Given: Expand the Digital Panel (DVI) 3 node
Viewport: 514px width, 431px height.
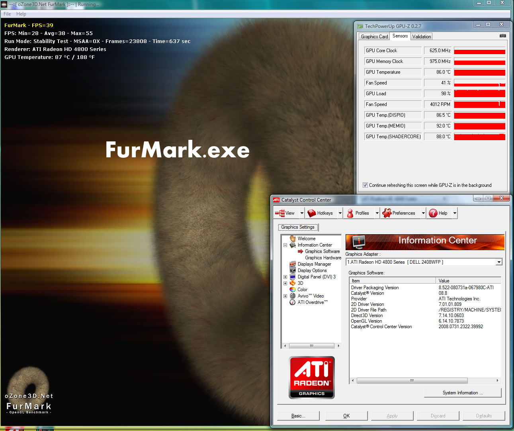Looking at the screenshot, I should click(285, 277).
